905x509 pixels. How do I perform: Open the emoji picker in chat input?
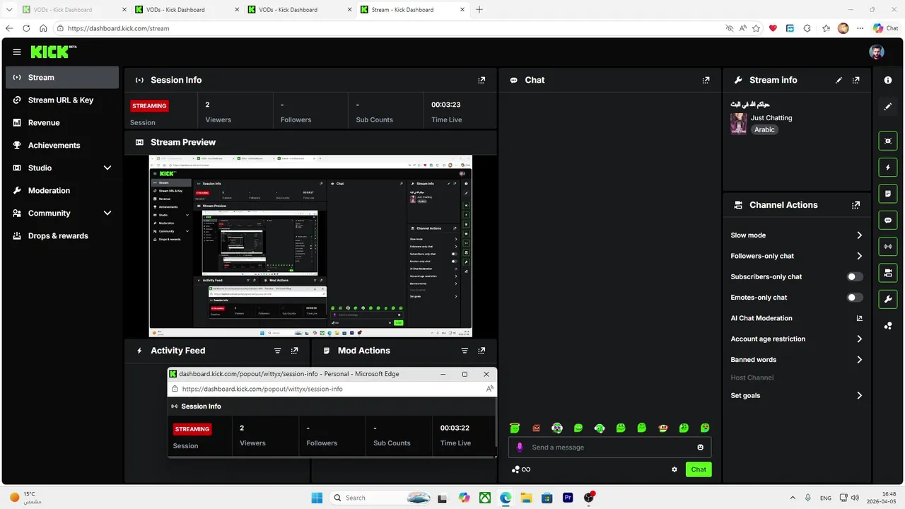tap(701, 447)
